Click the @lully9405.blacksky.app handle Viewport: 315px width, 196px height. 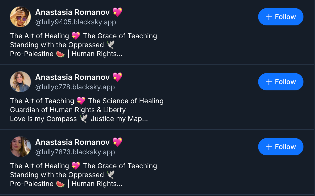coord(75,22)
